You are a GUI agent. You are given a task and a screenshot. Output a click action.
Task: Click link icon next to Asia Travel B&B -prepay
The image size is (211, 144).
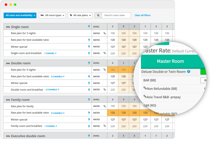point(145,96)
